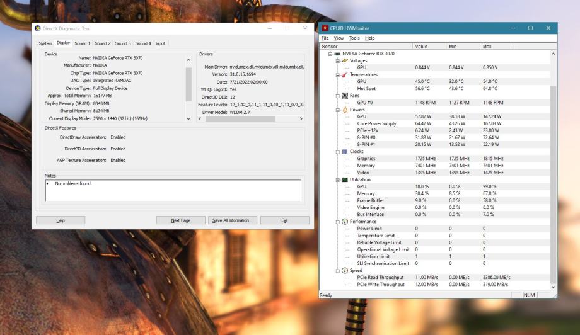Click the Utilization category icon
Viewport: 580px width, 335px height.
tap(345, 179)
